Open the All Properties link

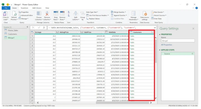coord(166,45)
